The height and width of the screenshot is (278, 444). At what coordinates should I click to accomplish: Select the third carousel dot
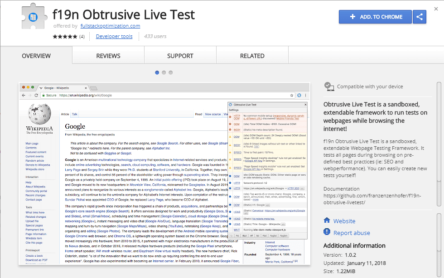click(x=171, y=72)
